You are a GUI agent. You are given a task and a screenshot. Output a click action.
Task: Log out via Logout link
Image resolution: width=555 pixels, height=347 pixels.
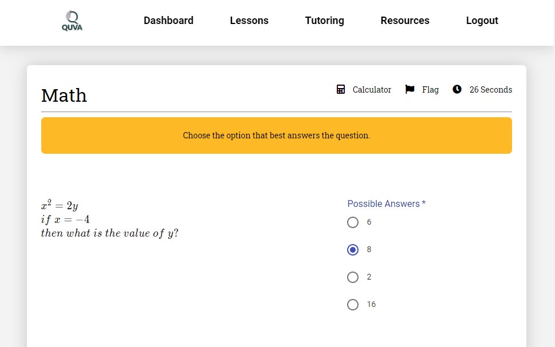(482, 21)
